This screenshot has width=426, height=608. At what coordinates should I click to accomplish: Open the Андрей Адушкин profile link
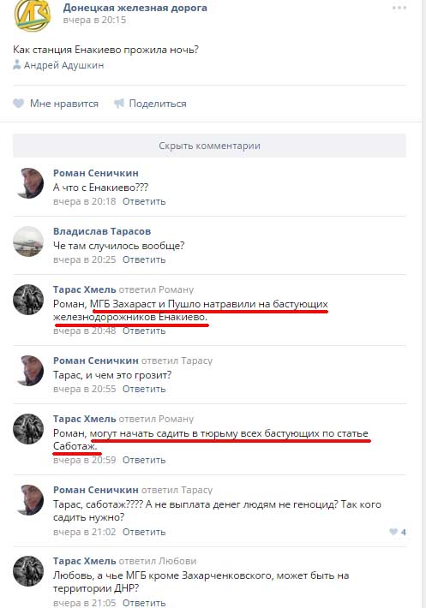click(x=64, y=65)
